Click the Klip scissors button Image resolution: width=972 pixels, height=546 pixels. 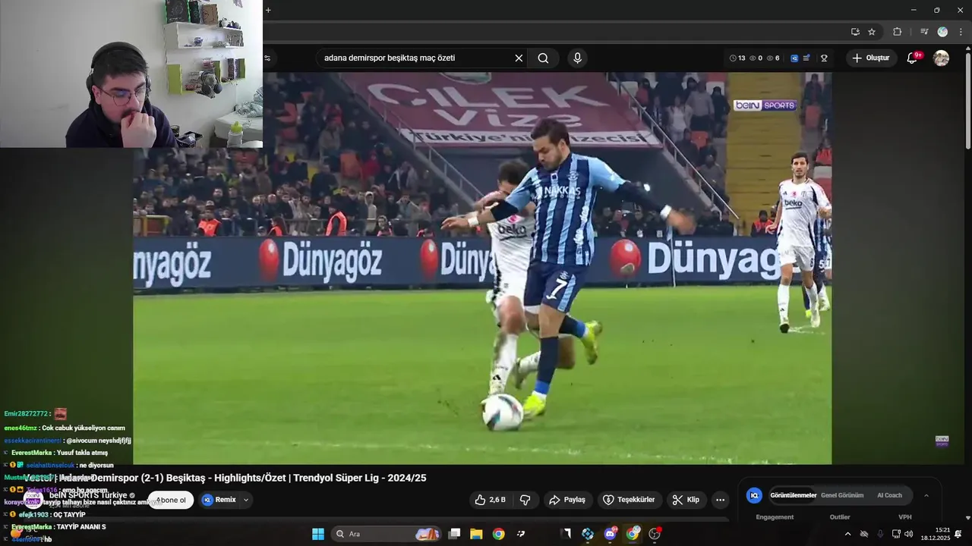686,500
